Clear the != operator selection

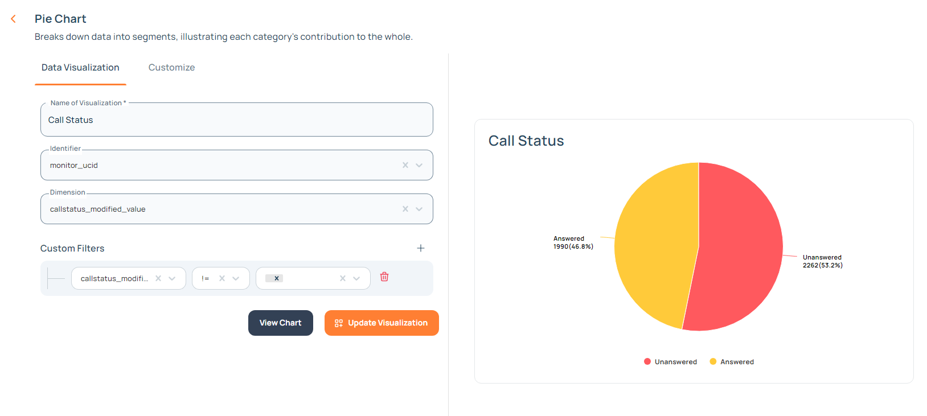click(x=222, y=278)
